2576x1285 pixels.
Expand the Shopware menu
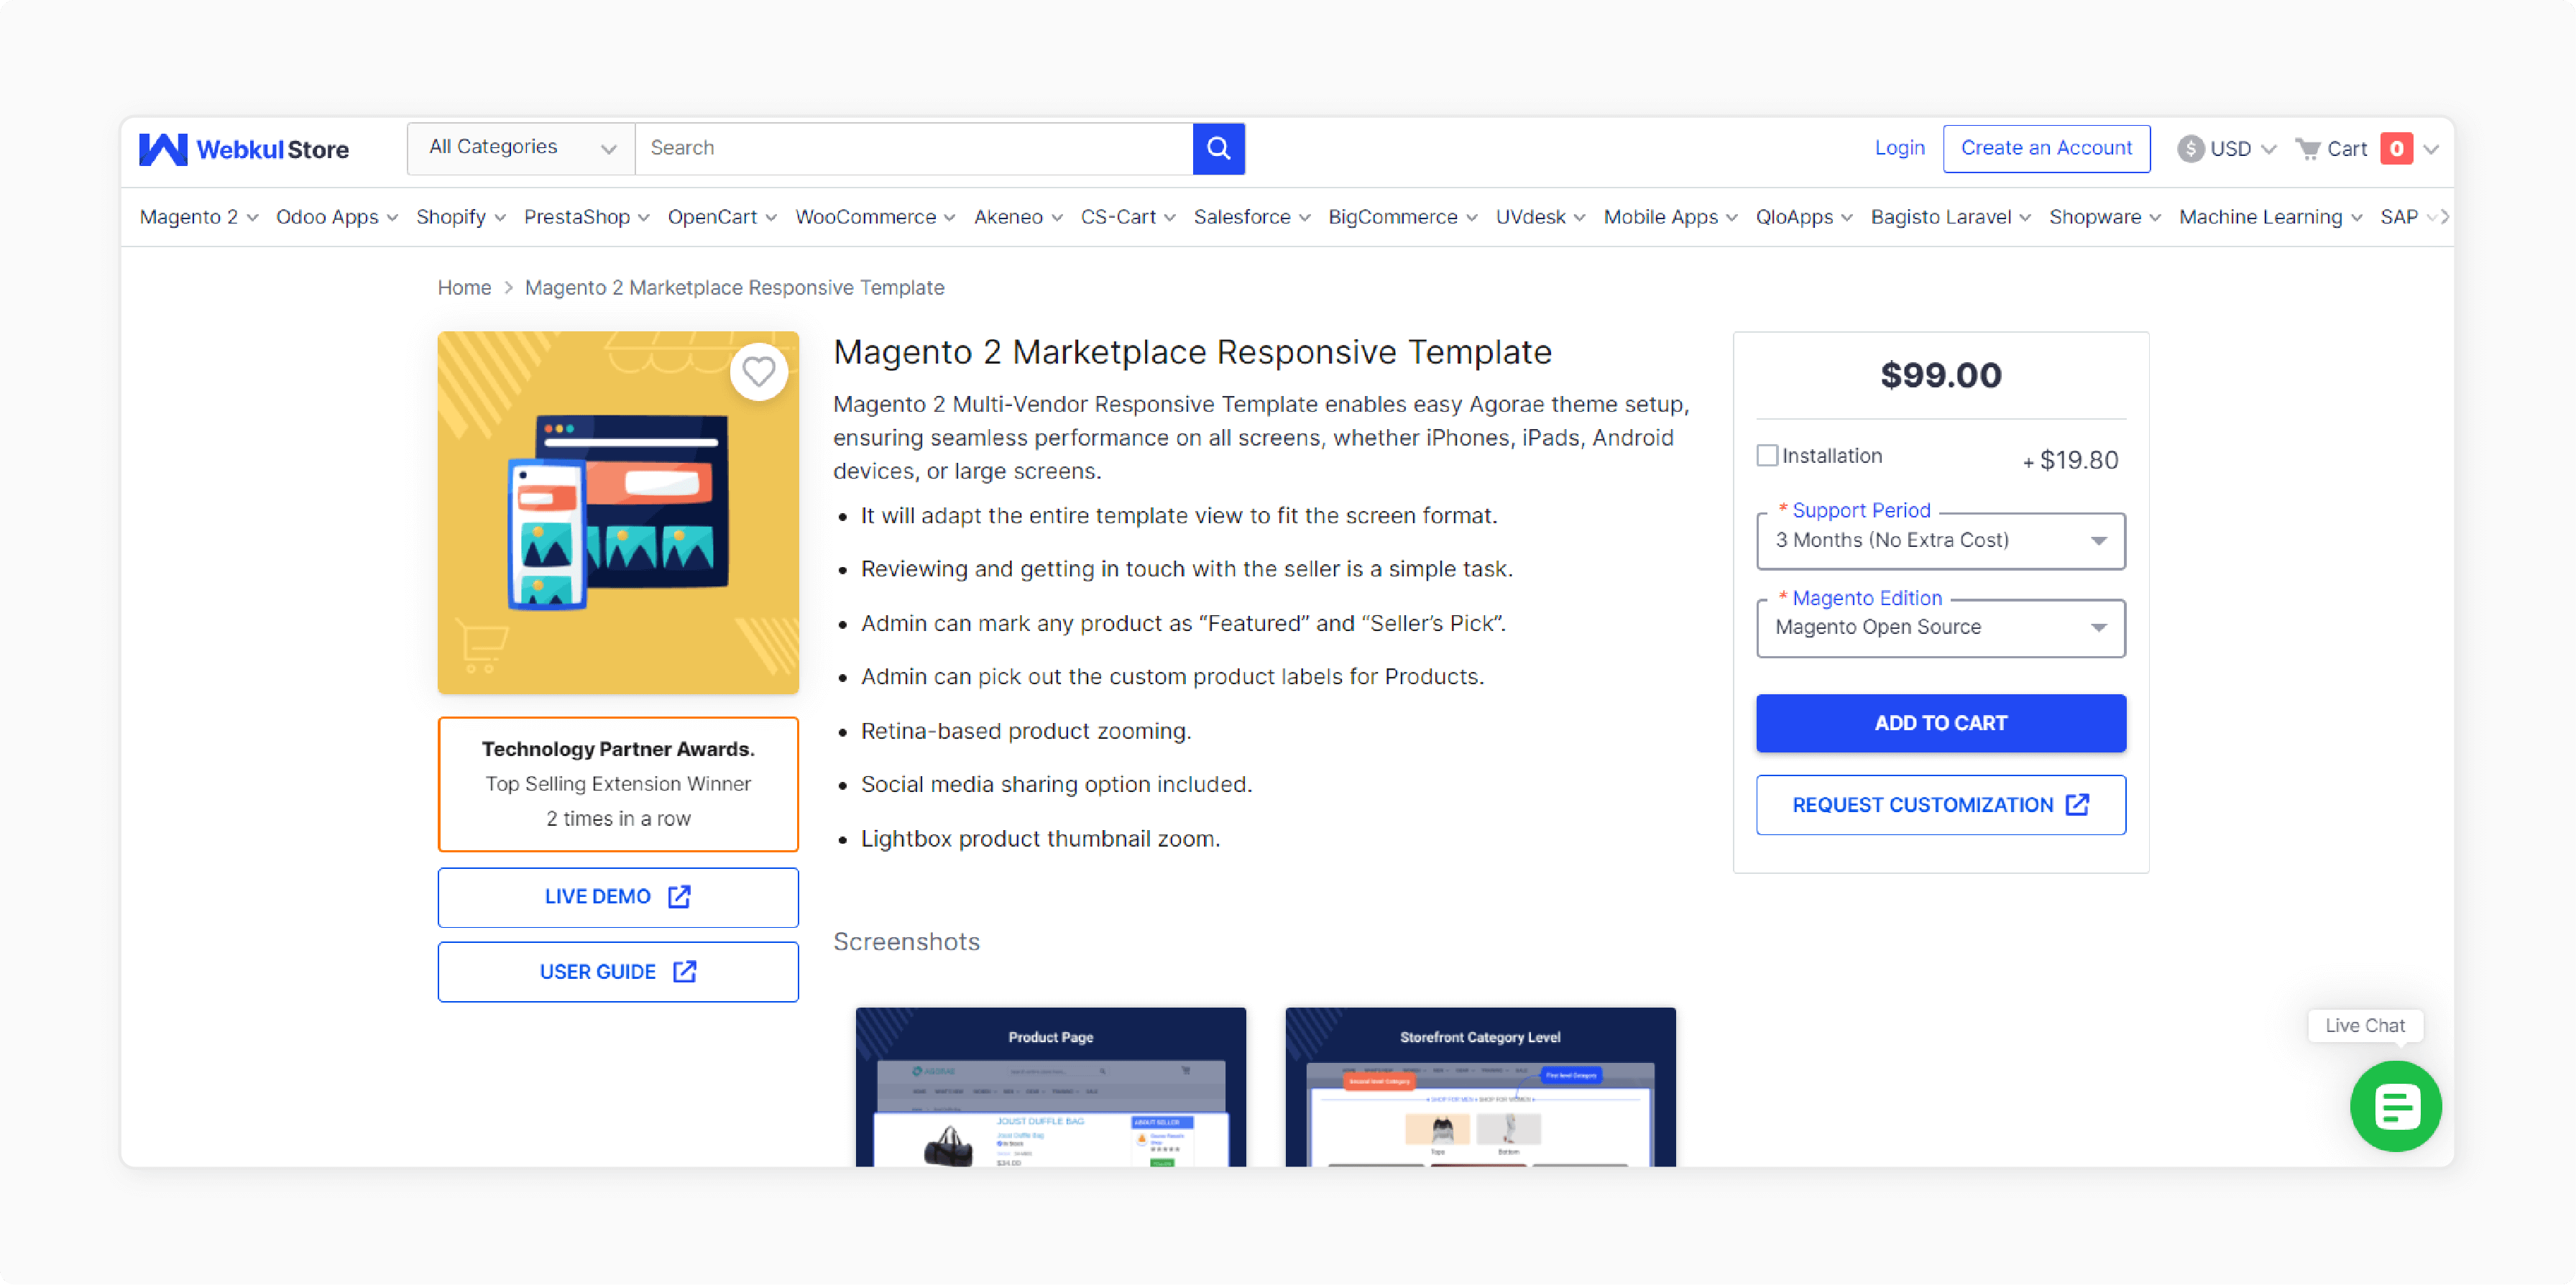[x=2104, y=217]
